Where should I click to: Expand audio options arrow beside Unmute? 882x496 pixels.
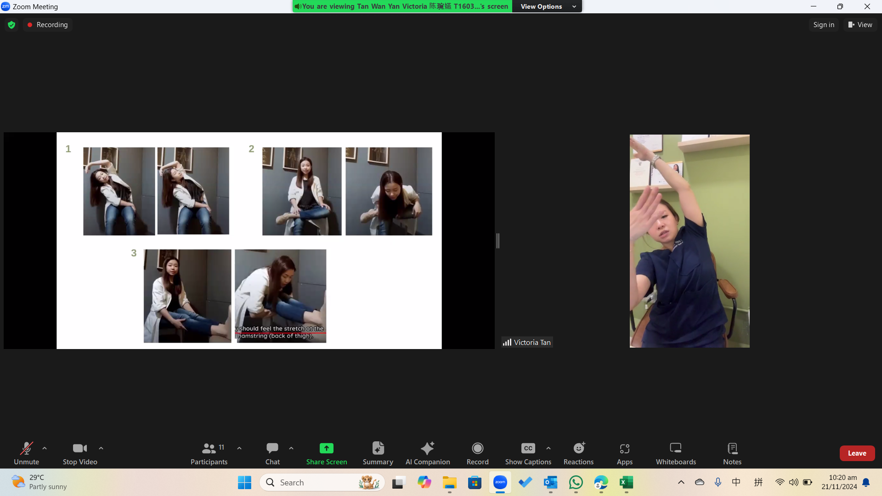[45, 448]
